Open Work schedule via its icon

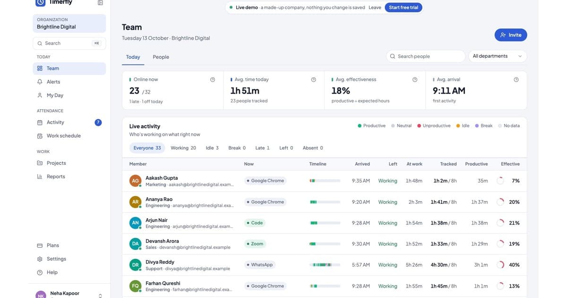pyautogui.click(x=40, y=136)
